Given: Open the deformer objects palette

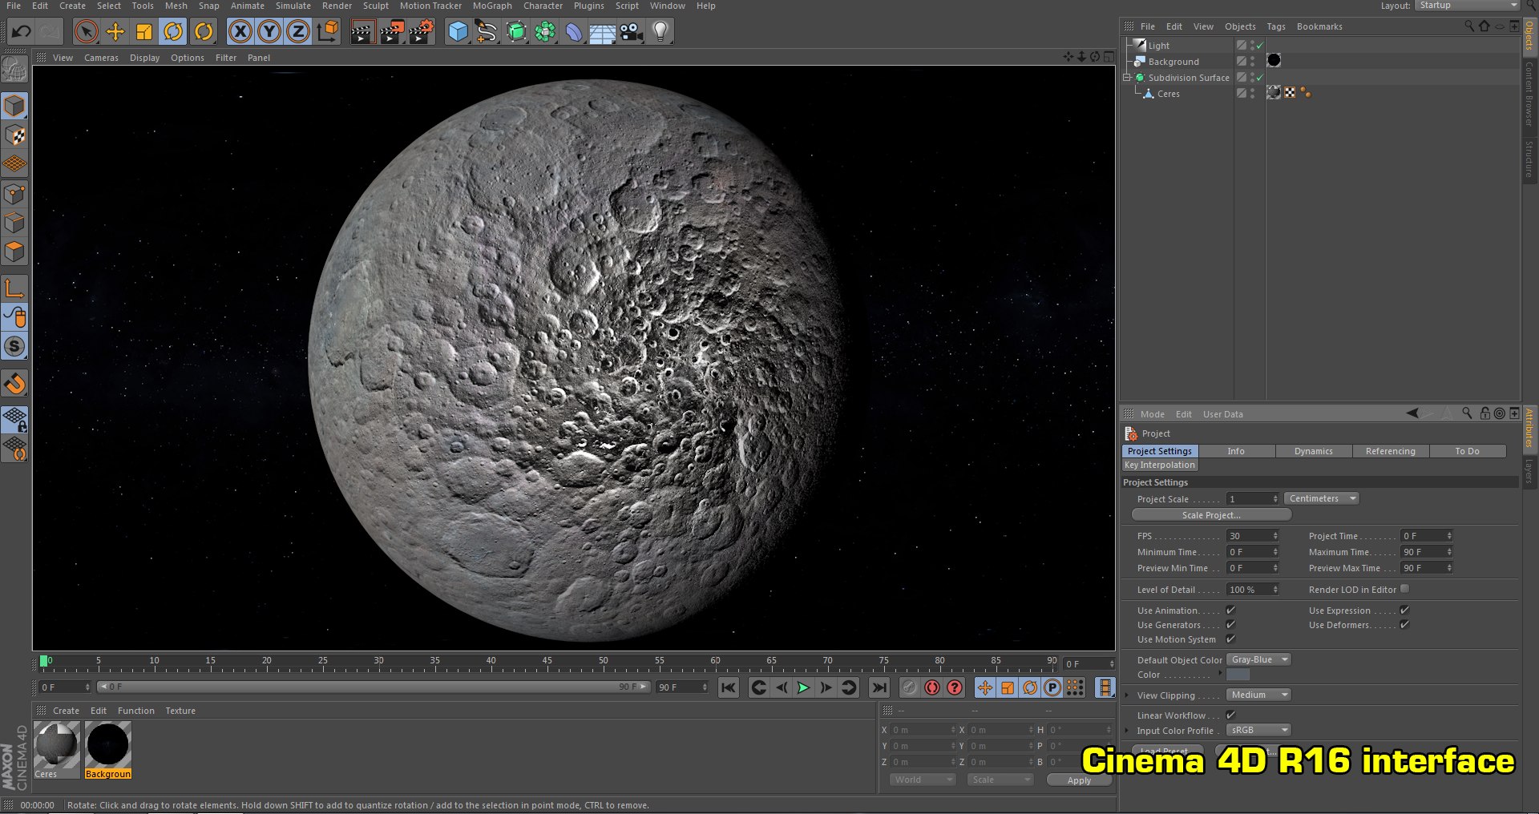Looking at the screenshot, I should click(574, 32).
